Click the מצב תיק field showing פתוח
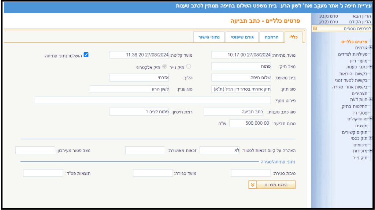This screenshot has width=375, height=210. [241, 67]
